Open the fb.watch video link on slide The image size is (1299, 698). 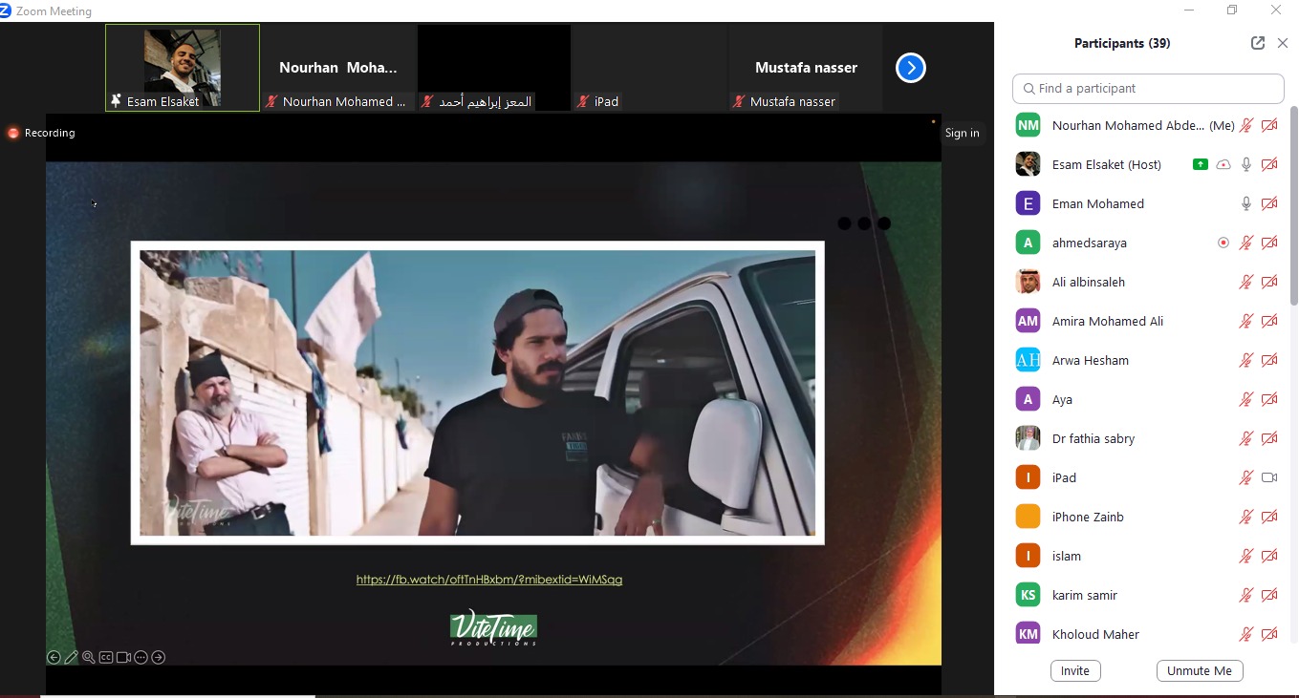489,580
